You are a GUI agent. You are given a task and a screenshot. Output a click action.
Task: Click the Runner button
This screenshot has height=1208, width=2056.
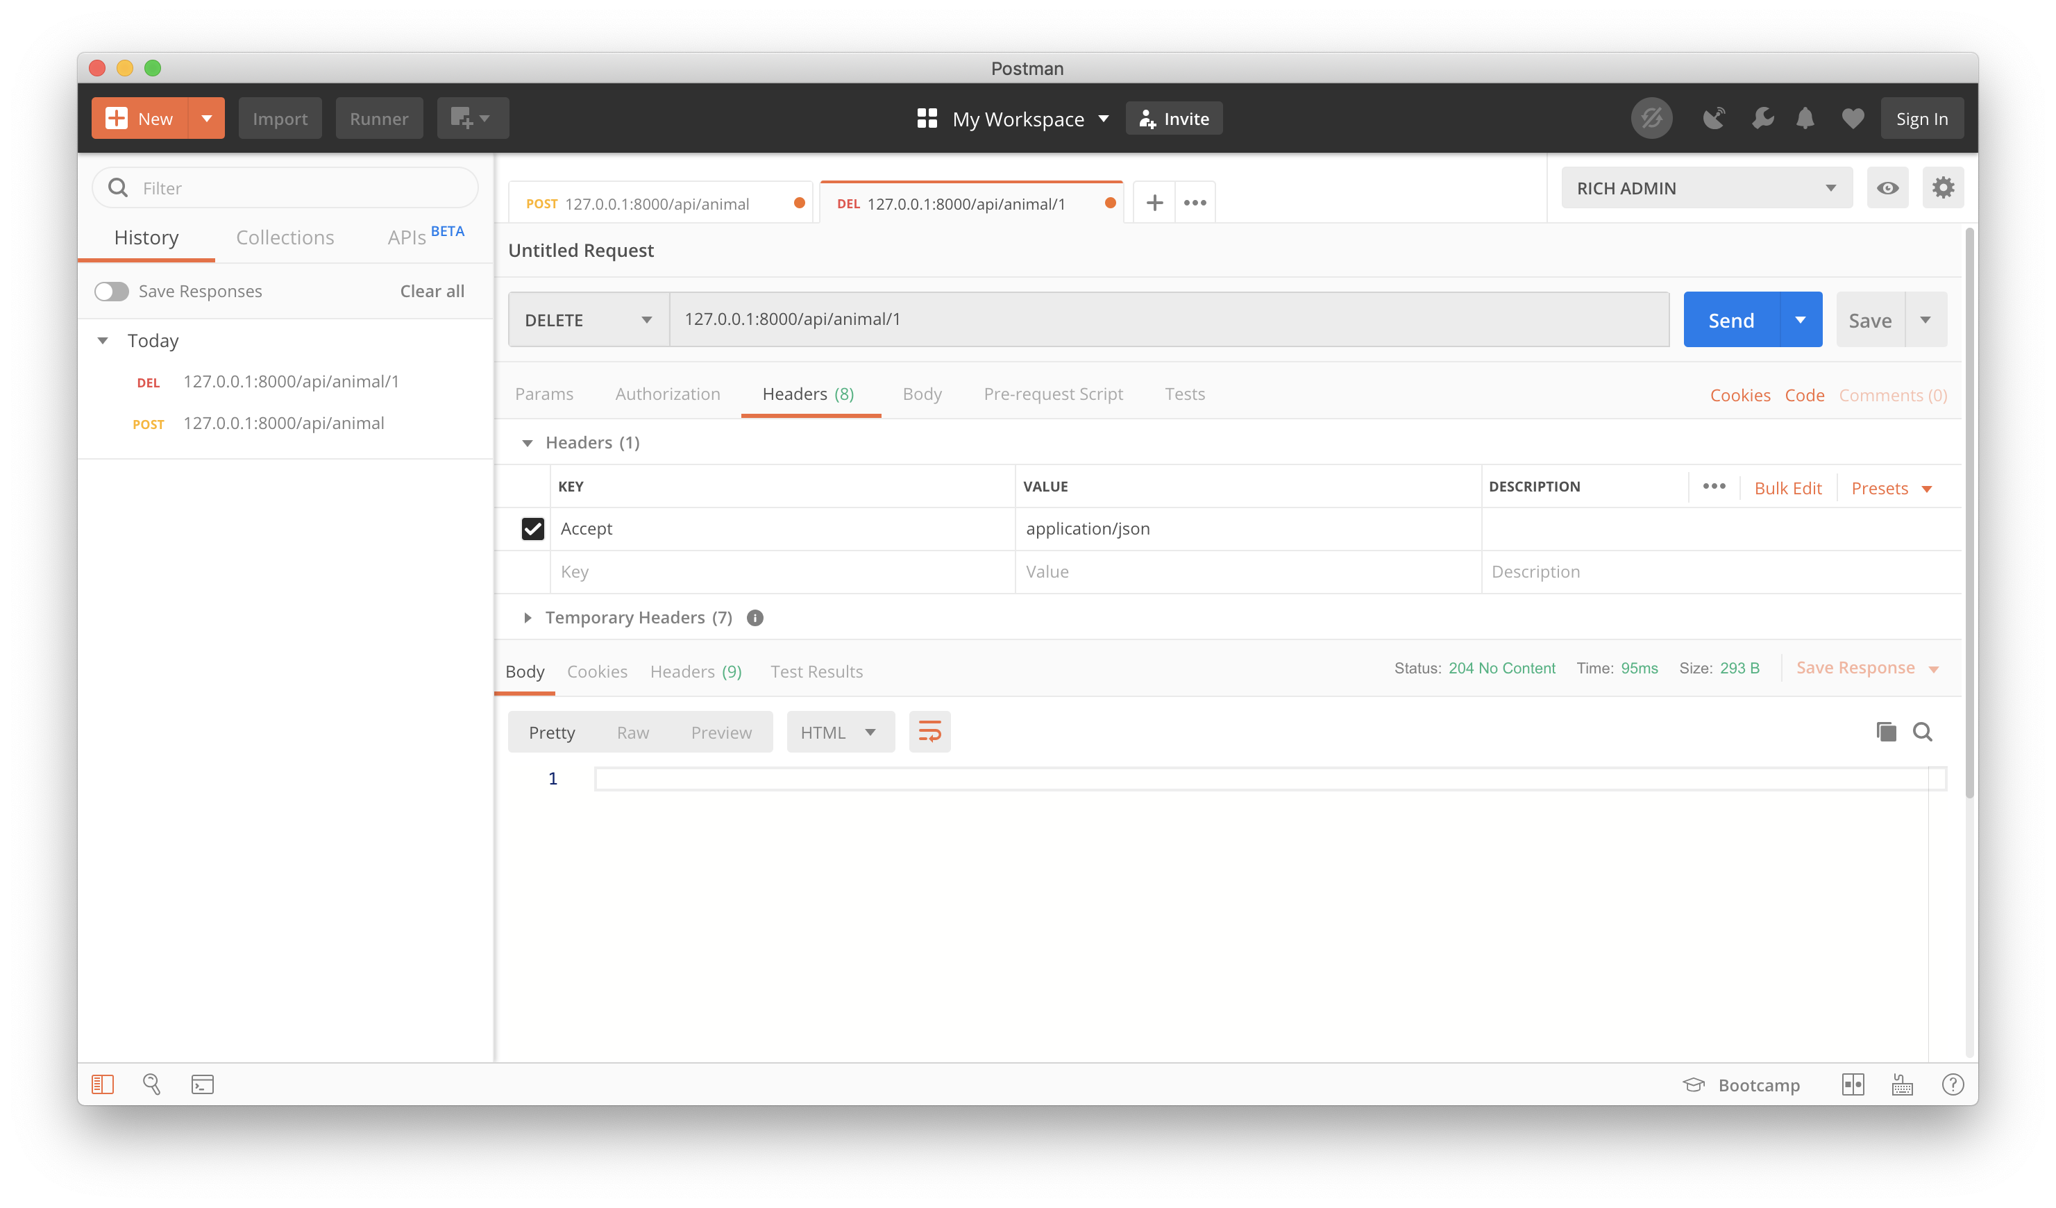(378, 118)
